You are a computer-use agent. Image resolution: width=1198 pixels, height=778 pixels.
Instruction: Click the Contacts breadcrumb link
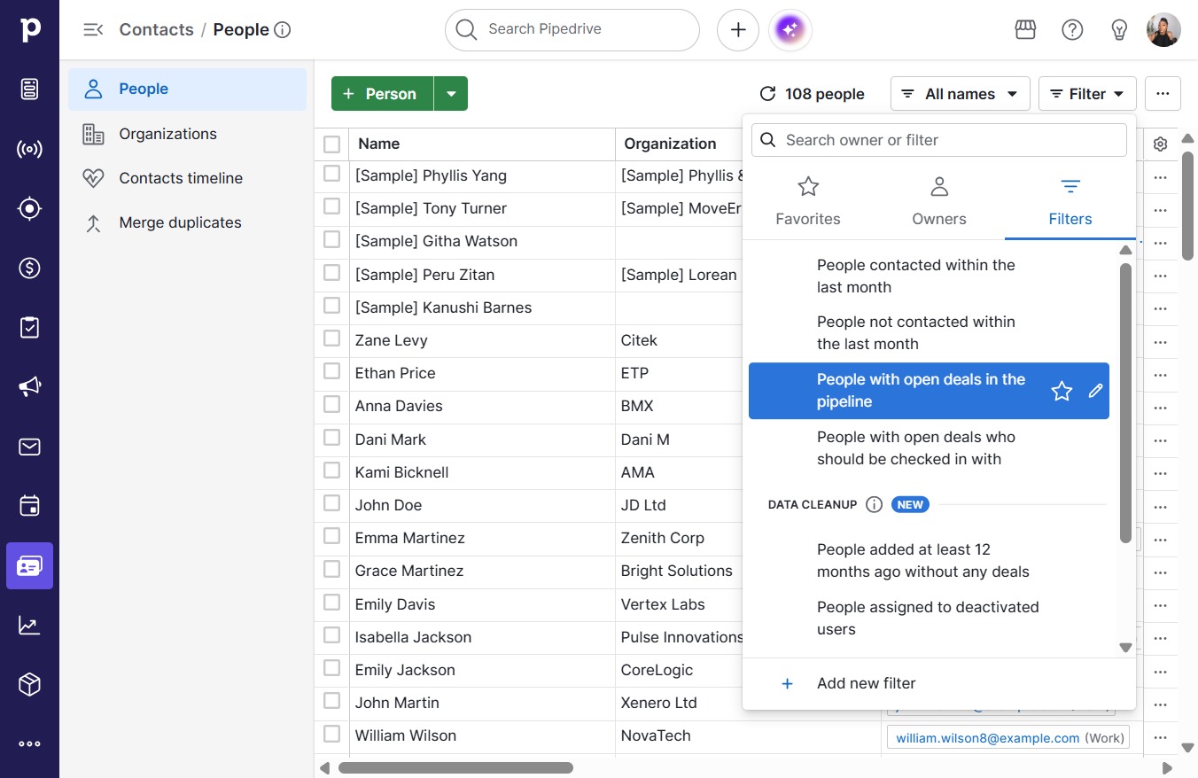(156, 29)
